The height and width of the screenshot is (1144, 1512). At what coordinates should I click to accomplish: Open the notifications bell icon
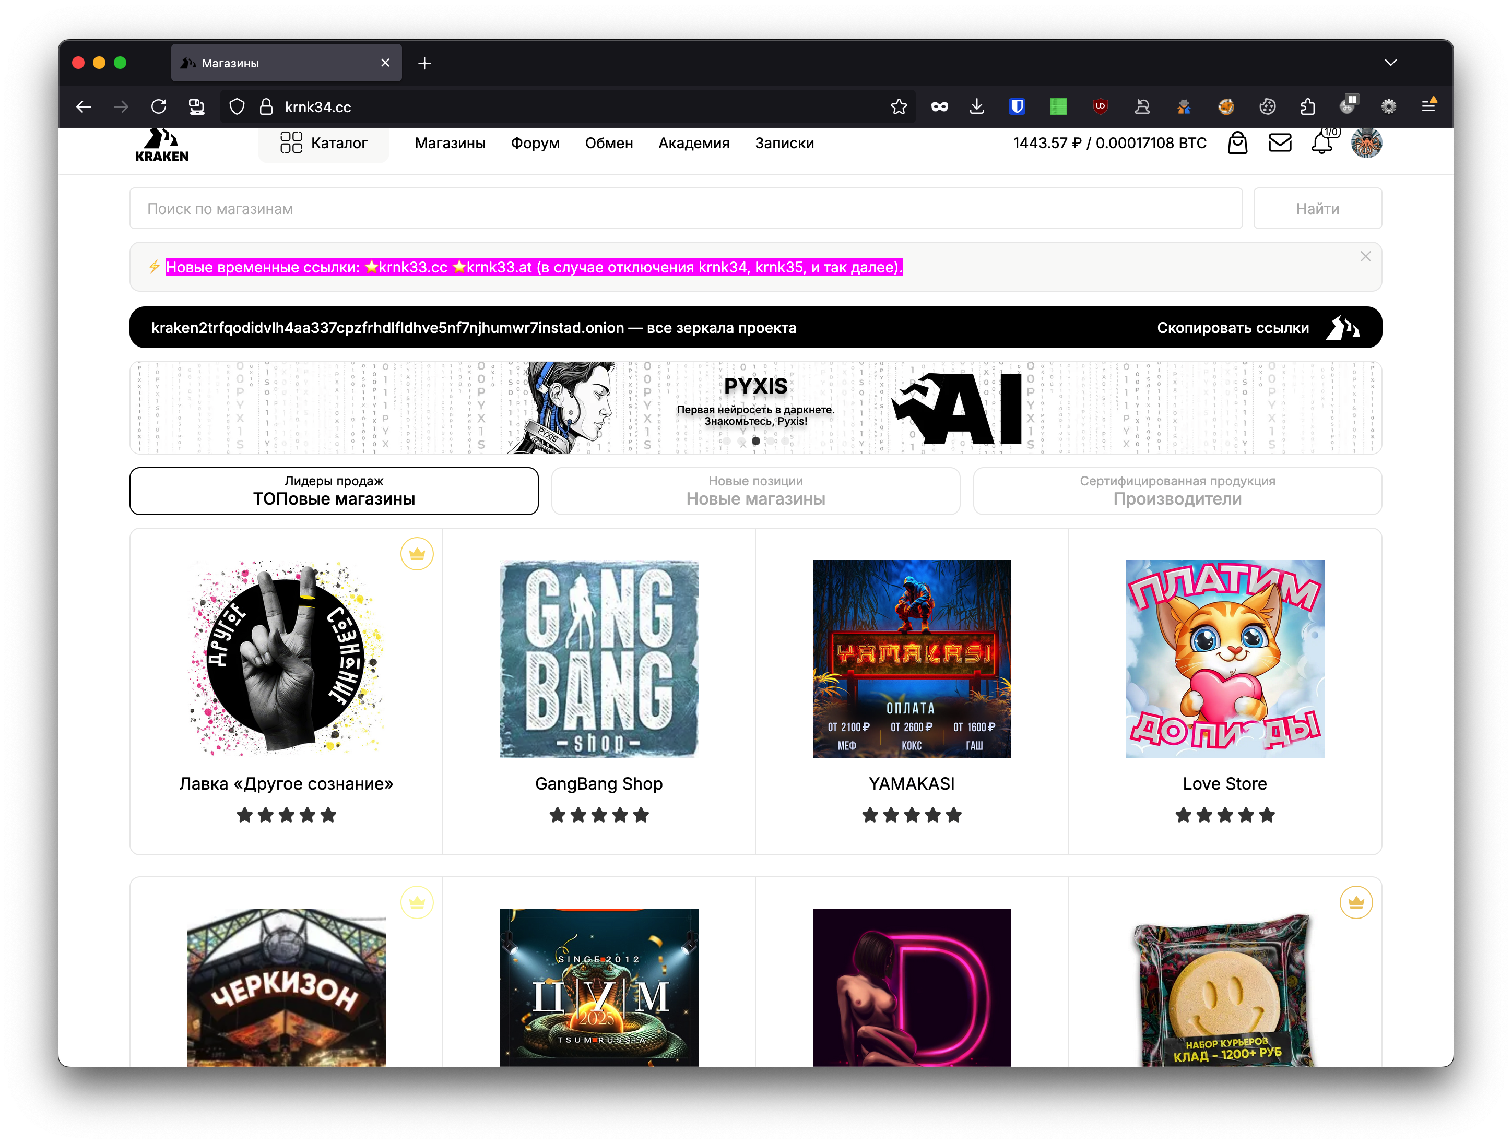pos(1322,144)
